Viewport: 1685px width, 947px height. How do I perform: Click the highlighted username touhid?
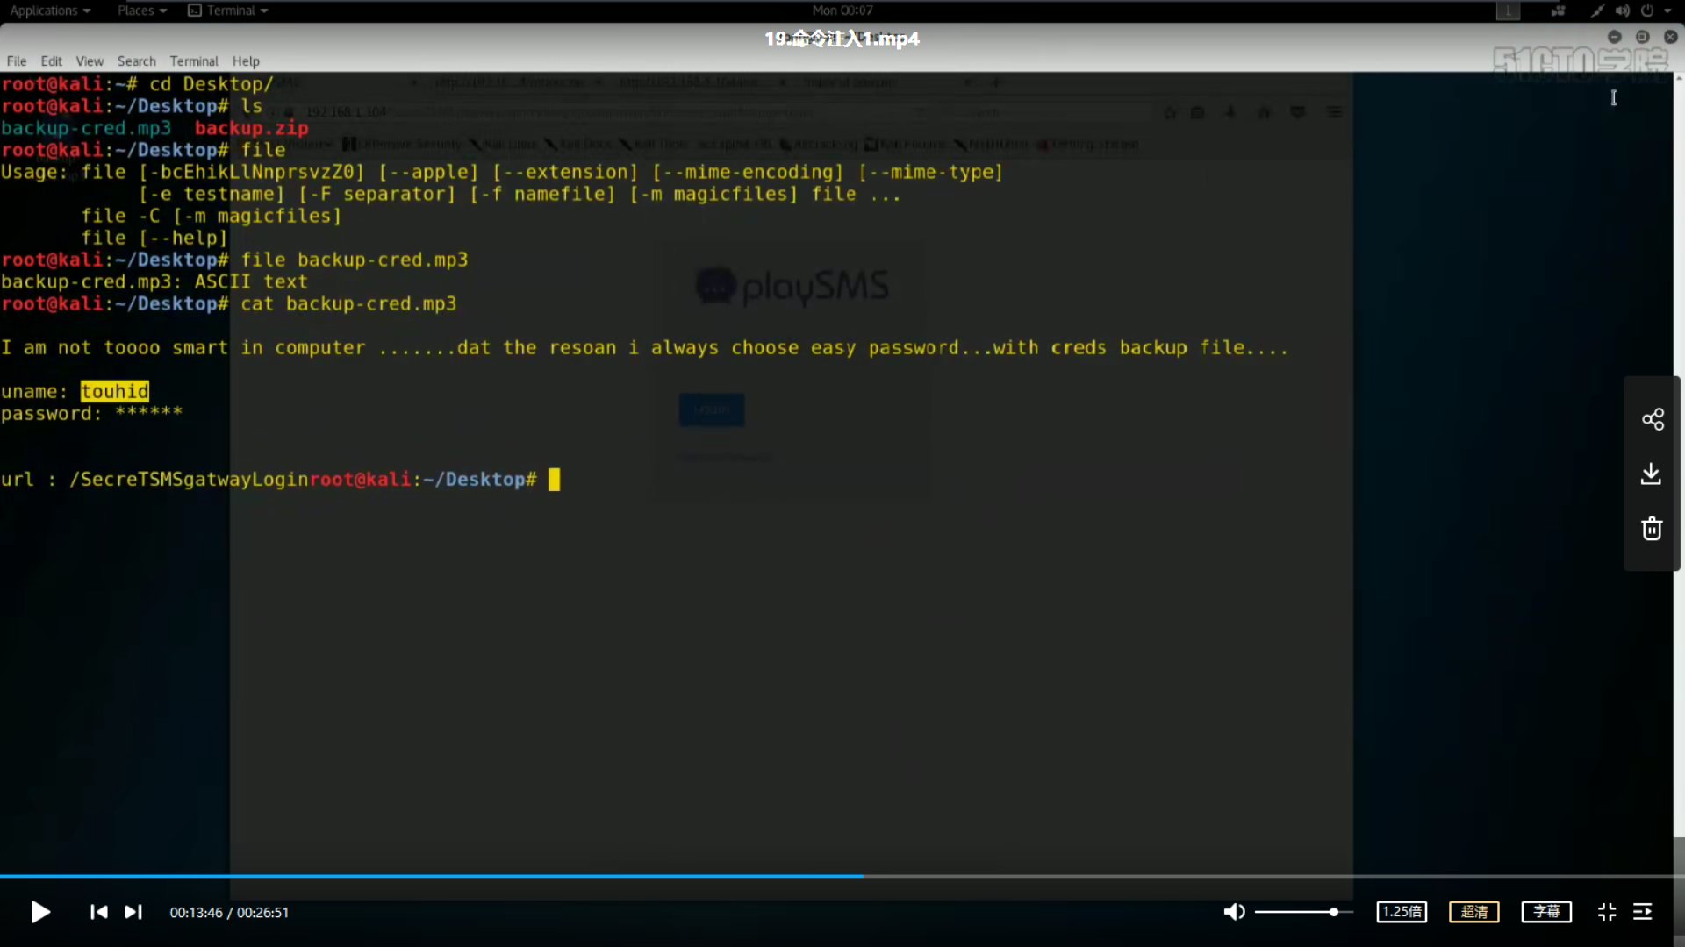point(115,391)
